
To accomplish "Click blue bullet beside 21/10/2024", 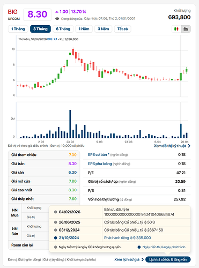I will tap(55, 238).
